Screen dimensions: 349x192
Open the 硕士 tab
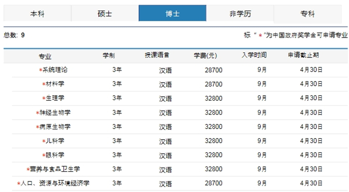[x=105, y=14]
